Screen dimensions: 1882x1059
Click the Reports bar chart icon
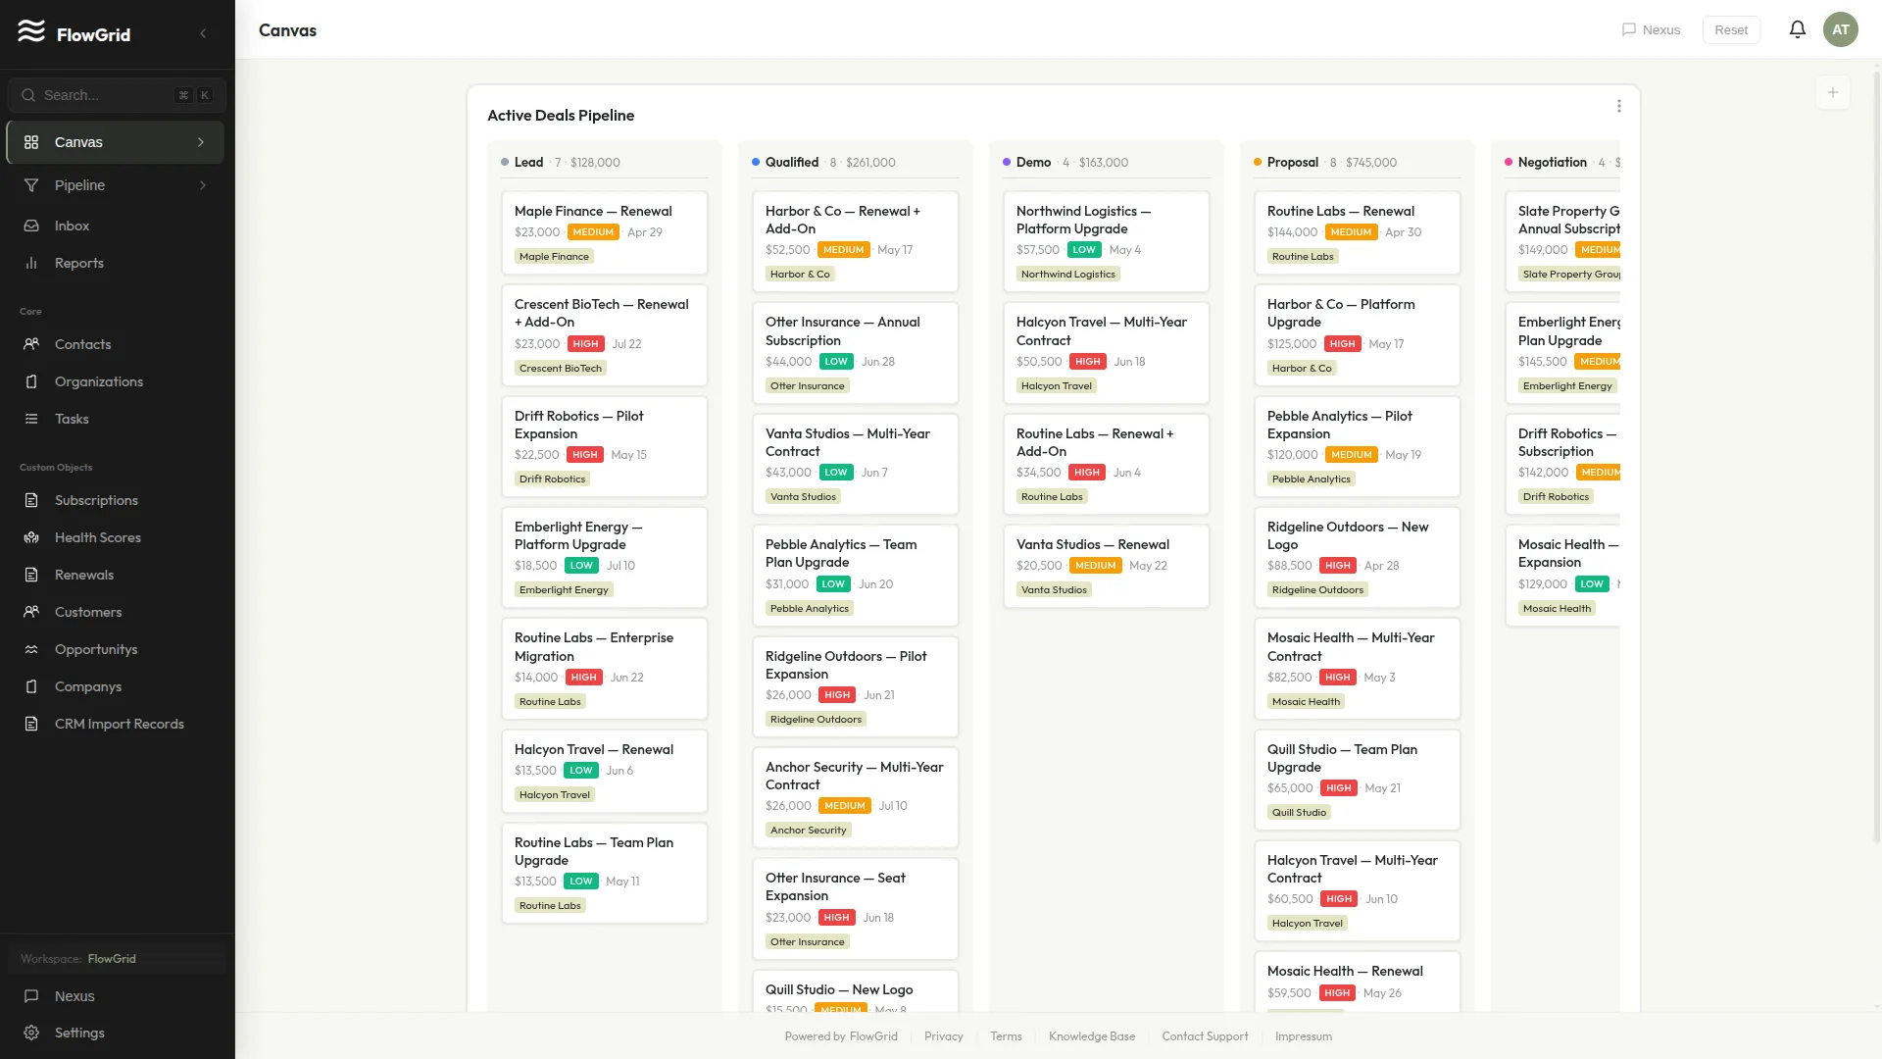[31, 263]
